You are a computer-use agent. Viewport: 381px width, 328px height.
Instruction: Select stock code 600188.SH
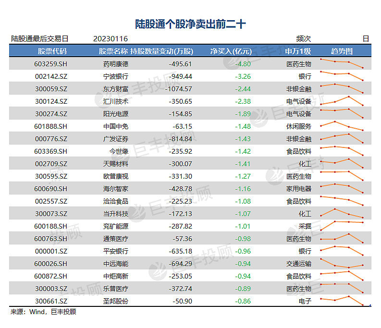[51, 226]
